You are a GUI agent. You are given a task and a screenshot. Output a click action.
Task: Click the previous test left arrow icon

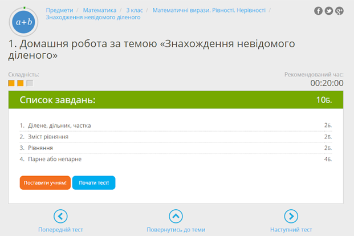tap(60, 216)
